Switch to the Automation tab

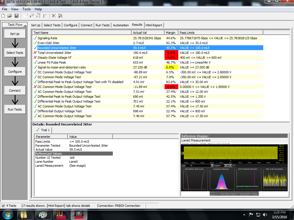(x=121, y=25)
